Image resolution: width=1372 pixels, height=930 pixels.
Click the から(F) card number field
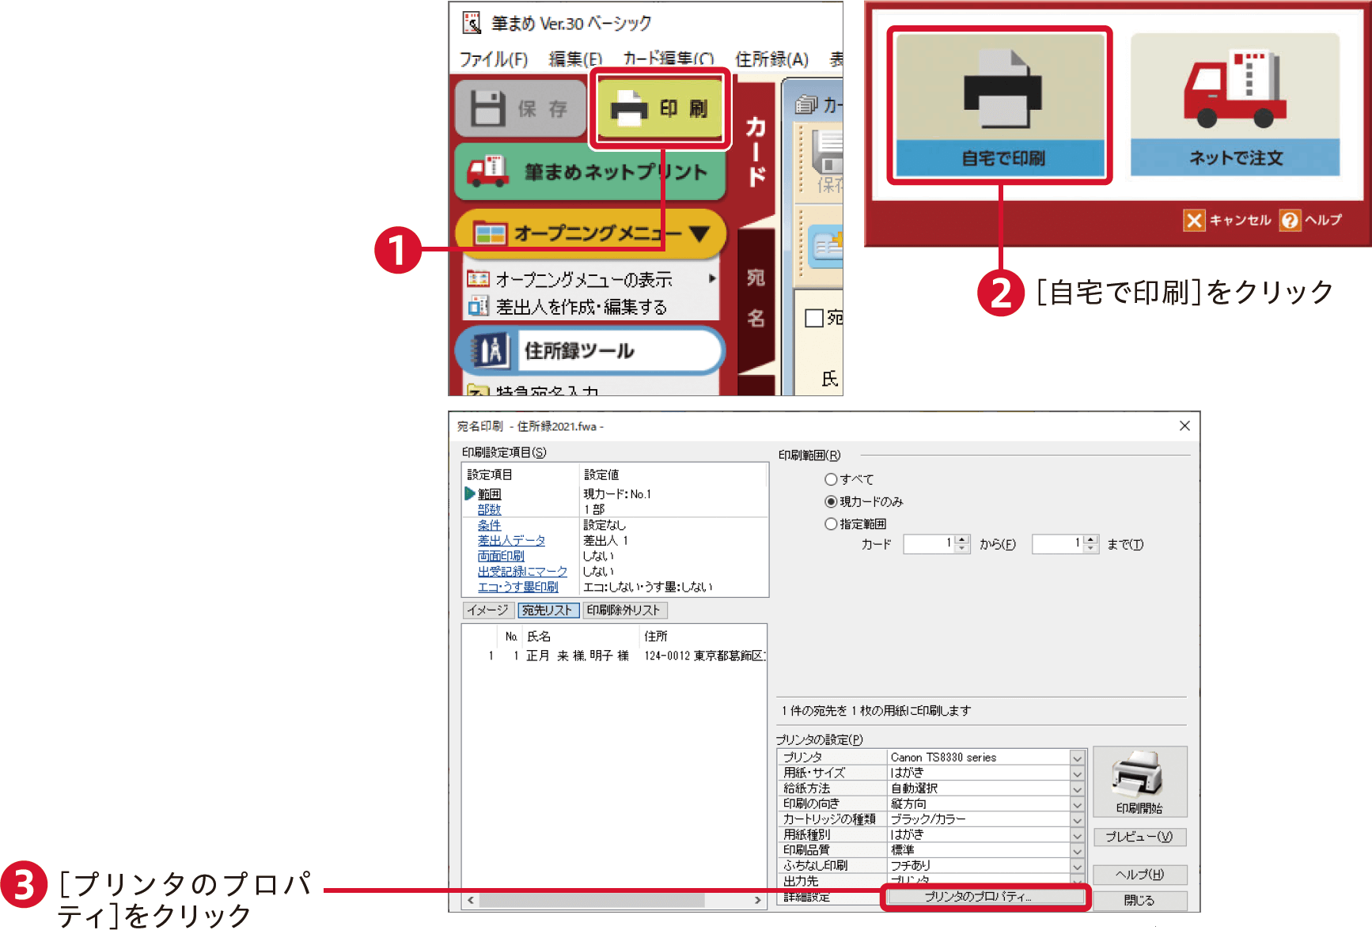coord(929,543)
